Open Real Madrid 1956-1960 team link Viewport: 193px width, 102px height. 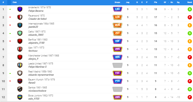[40, 72]
